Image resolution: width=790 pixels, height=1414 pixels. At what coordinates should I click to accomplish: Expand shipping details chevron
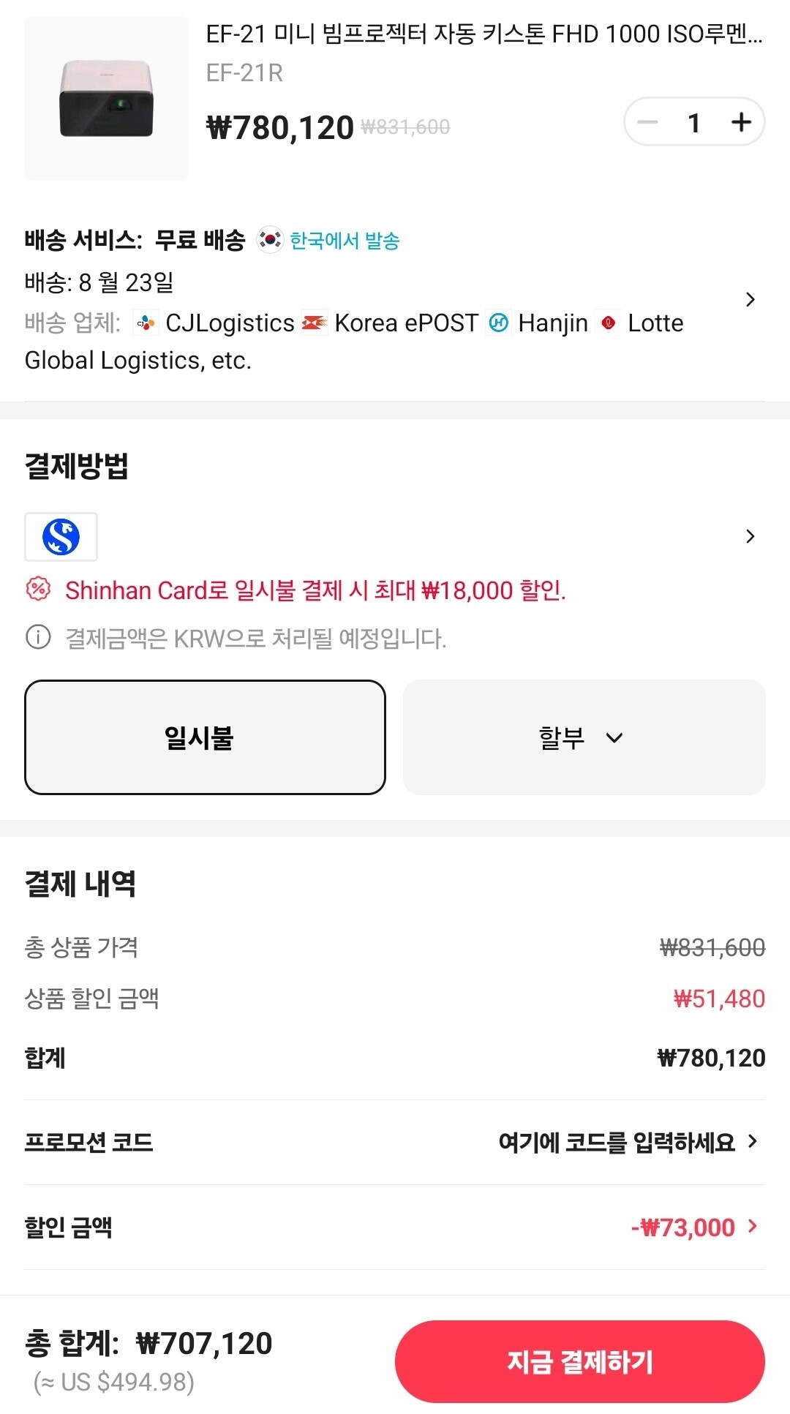(x=750, y=300)
